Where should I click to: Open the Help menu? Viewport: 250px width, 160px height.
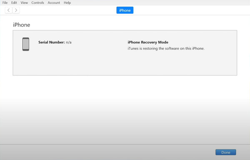pos(67,3)
